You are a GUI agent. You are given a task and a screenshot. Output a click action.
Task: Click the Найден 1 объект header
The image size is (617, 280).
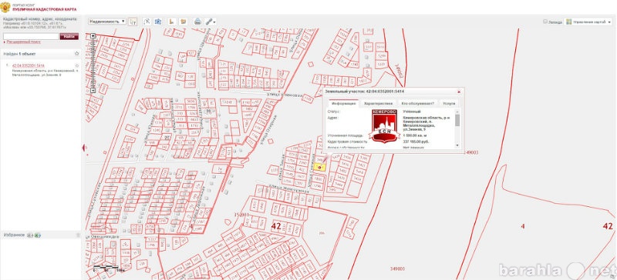(x=20, y=54)
